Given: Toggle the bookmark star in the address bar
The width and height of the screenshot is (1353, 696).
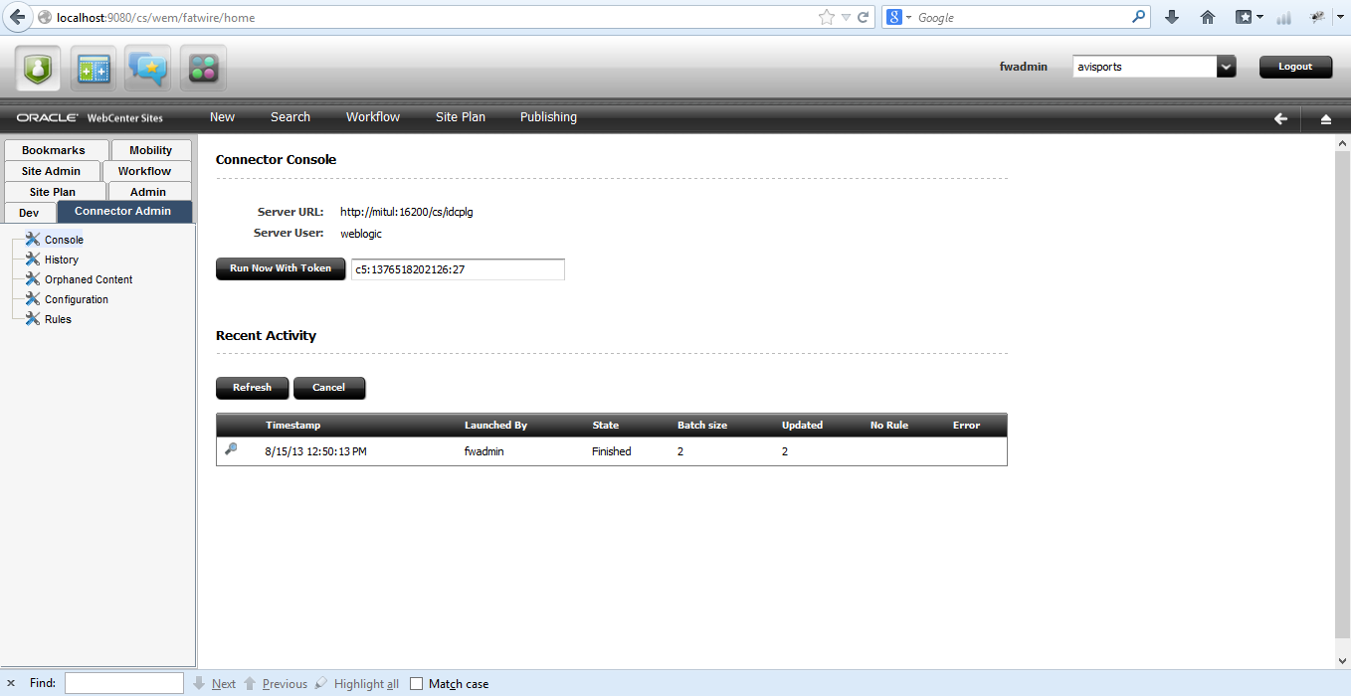Looking at the screenshot, I should coord(827,17).
